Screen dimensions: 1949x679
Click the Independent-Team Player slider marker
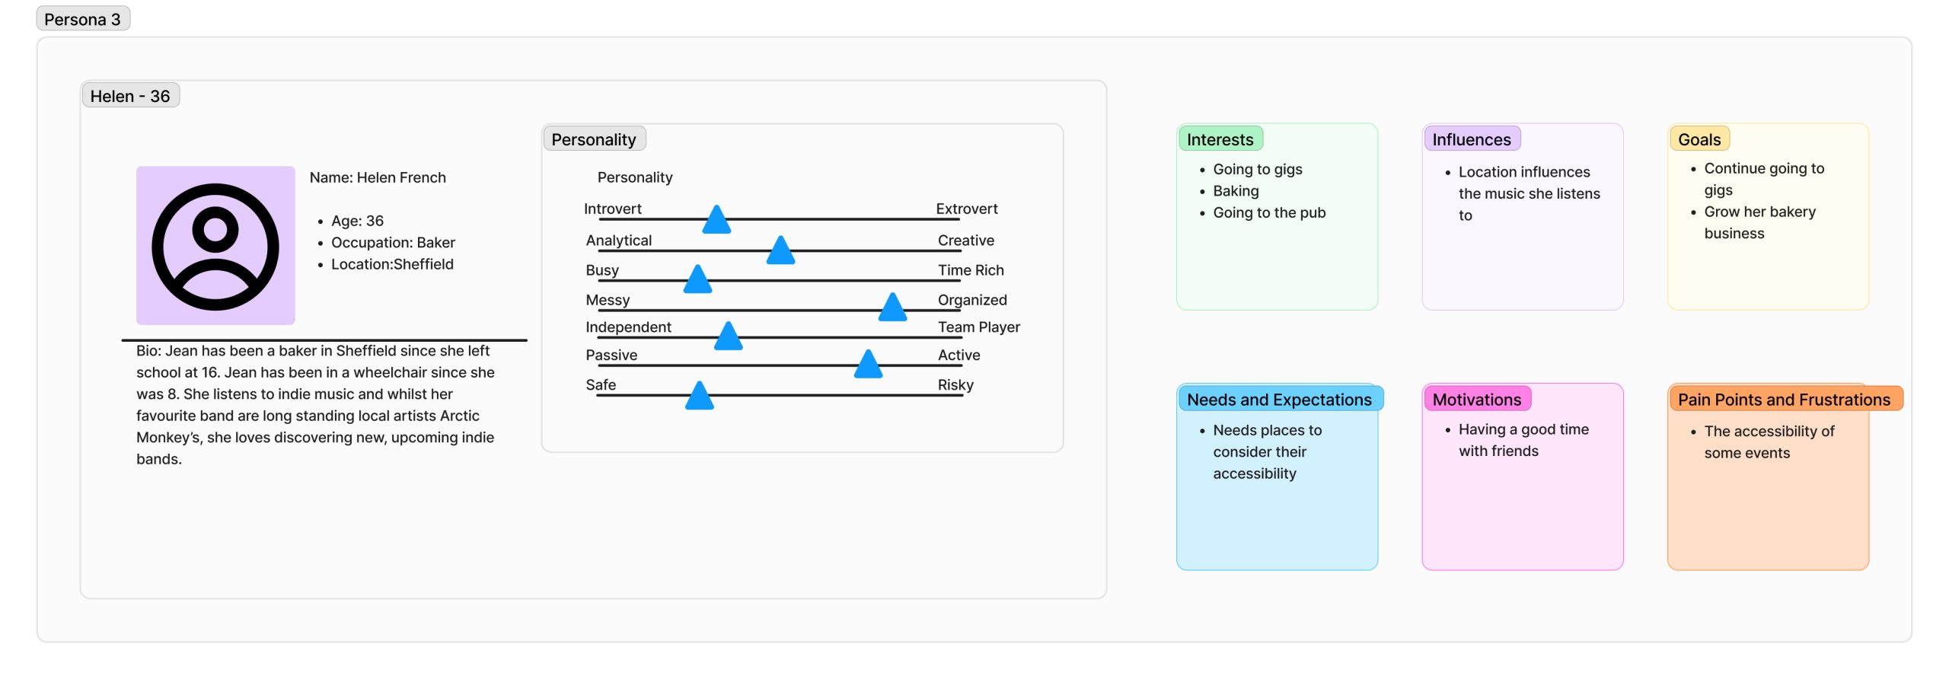coord(729,337)
